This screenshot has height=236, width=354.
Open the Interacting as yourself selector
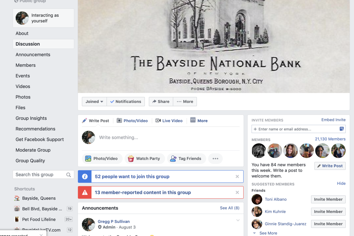click(x=43, y=18)
